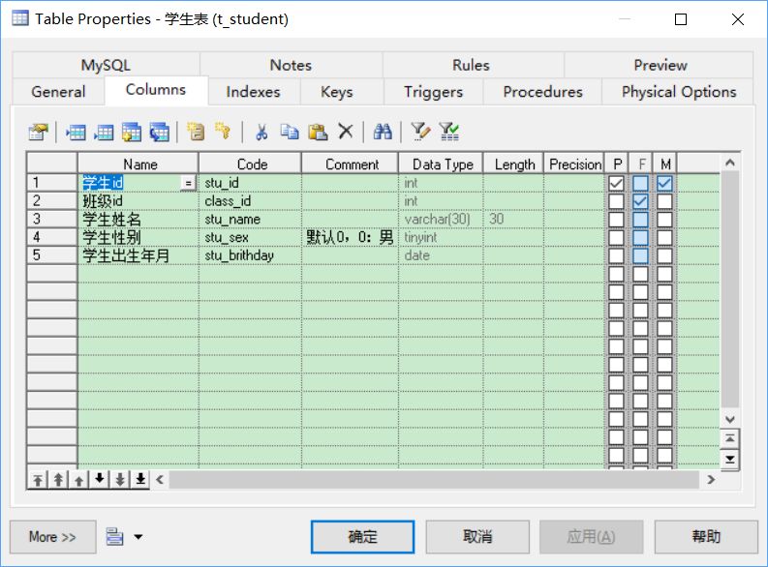Screen dimensions: 768x567
Task: Click the Create Key toolbar icon
Action: point(223,132)
